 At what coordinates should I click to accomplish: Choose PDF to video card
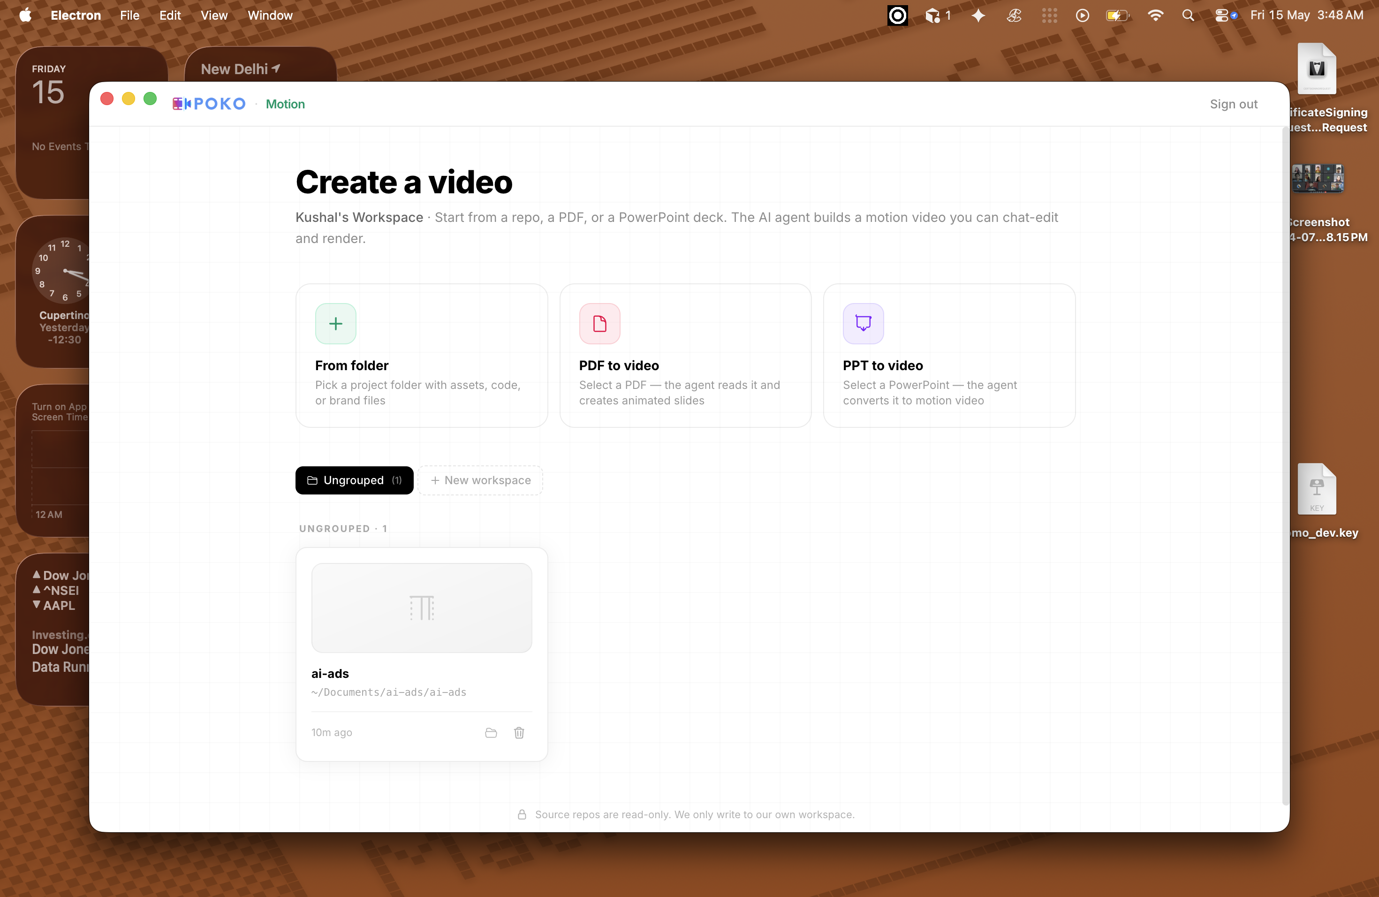coord(685,355)
